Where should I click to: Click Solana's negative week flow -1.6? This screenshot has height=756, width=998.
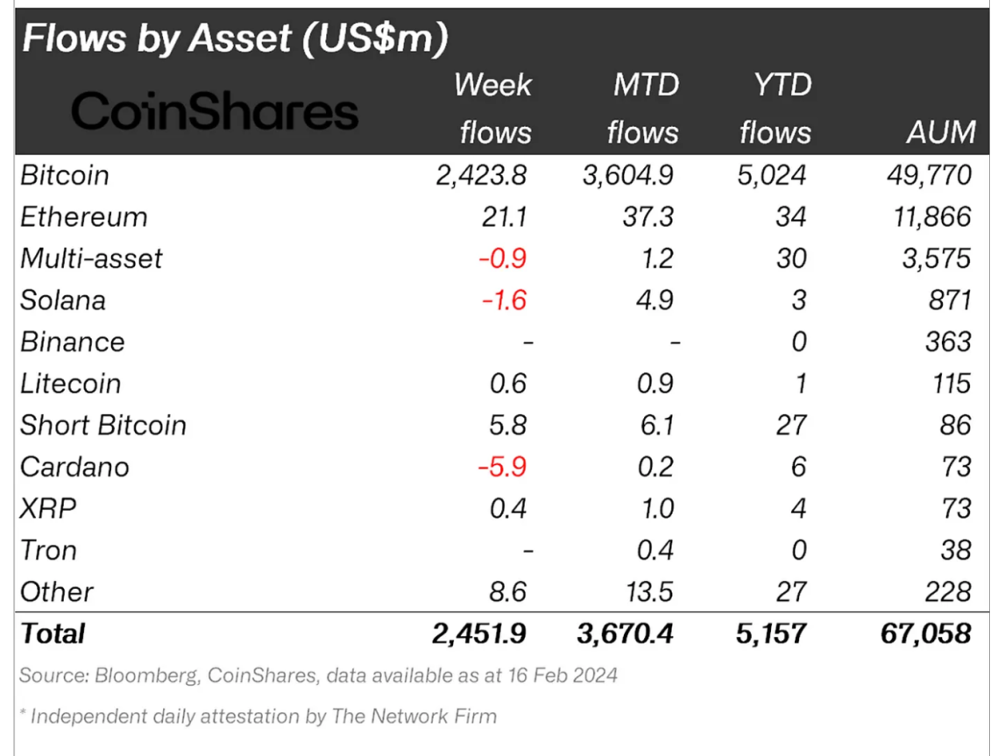coord(502,300)
